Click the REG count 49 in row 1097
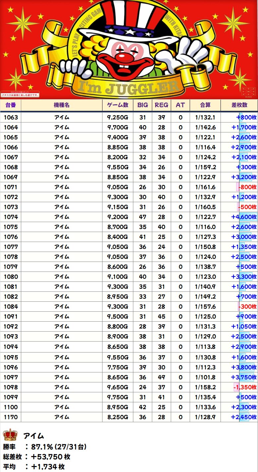 click(161, 377)
